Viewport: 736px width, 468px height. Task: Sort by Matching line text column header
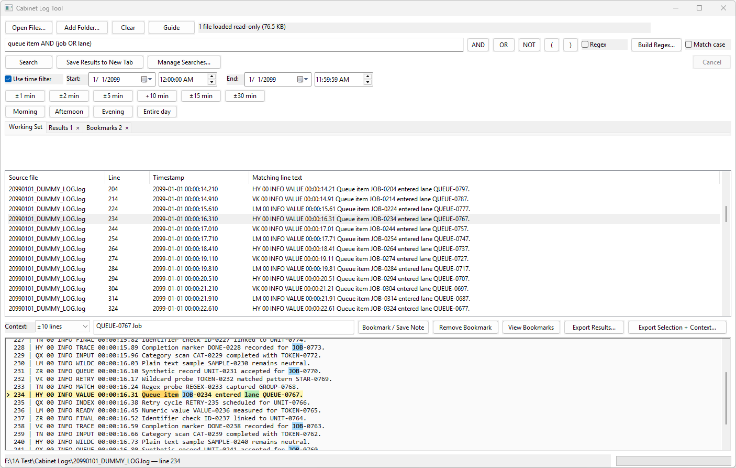pyautogui.click(x=484, y=178)
